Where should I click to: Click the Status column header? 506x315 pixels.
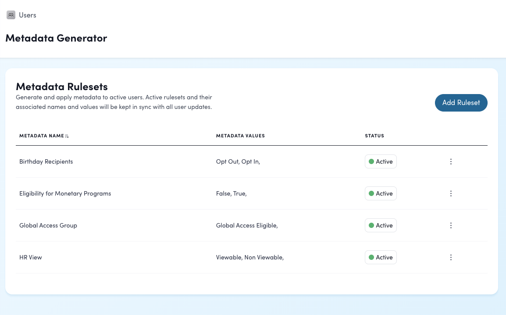374,136
